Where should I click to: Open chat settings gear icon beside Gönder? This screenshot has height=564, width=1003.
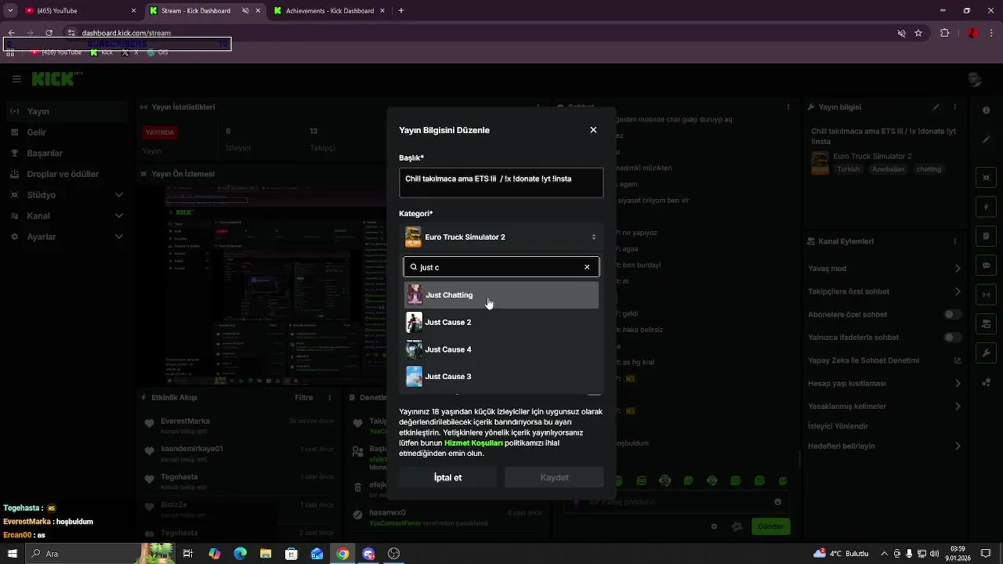point(714,526)
